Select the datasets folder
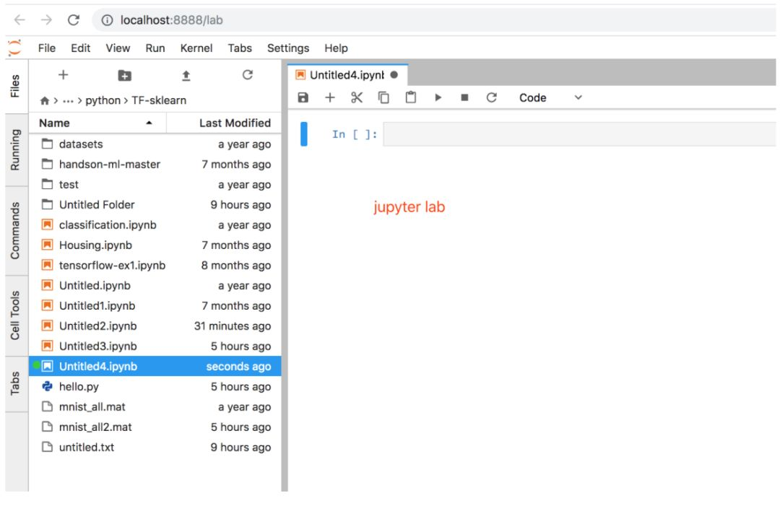780x506 pixels. (155, 144)
